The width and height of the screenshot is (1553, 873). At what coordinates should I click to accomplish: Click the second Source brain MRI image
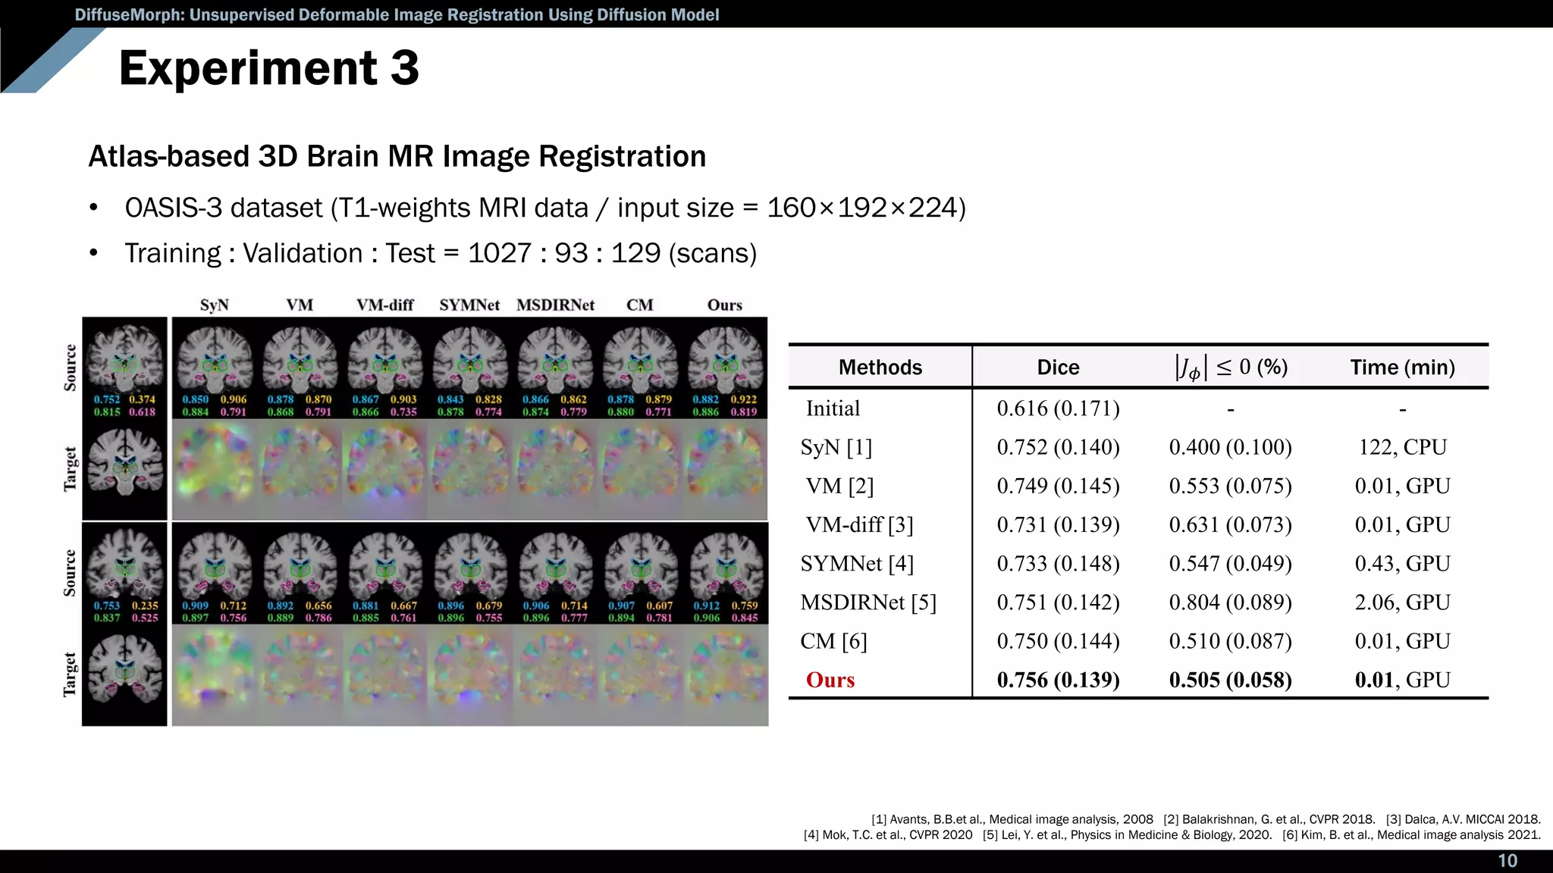(125, 563)
